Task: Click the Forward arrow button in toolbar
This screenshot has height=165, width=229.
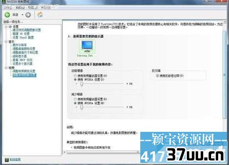Action: point(28,15)
